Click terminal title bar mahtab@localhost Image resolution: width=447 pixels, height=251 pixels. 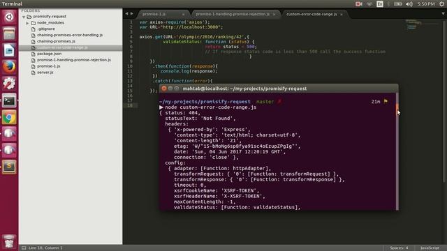click(x=244, y=89)
